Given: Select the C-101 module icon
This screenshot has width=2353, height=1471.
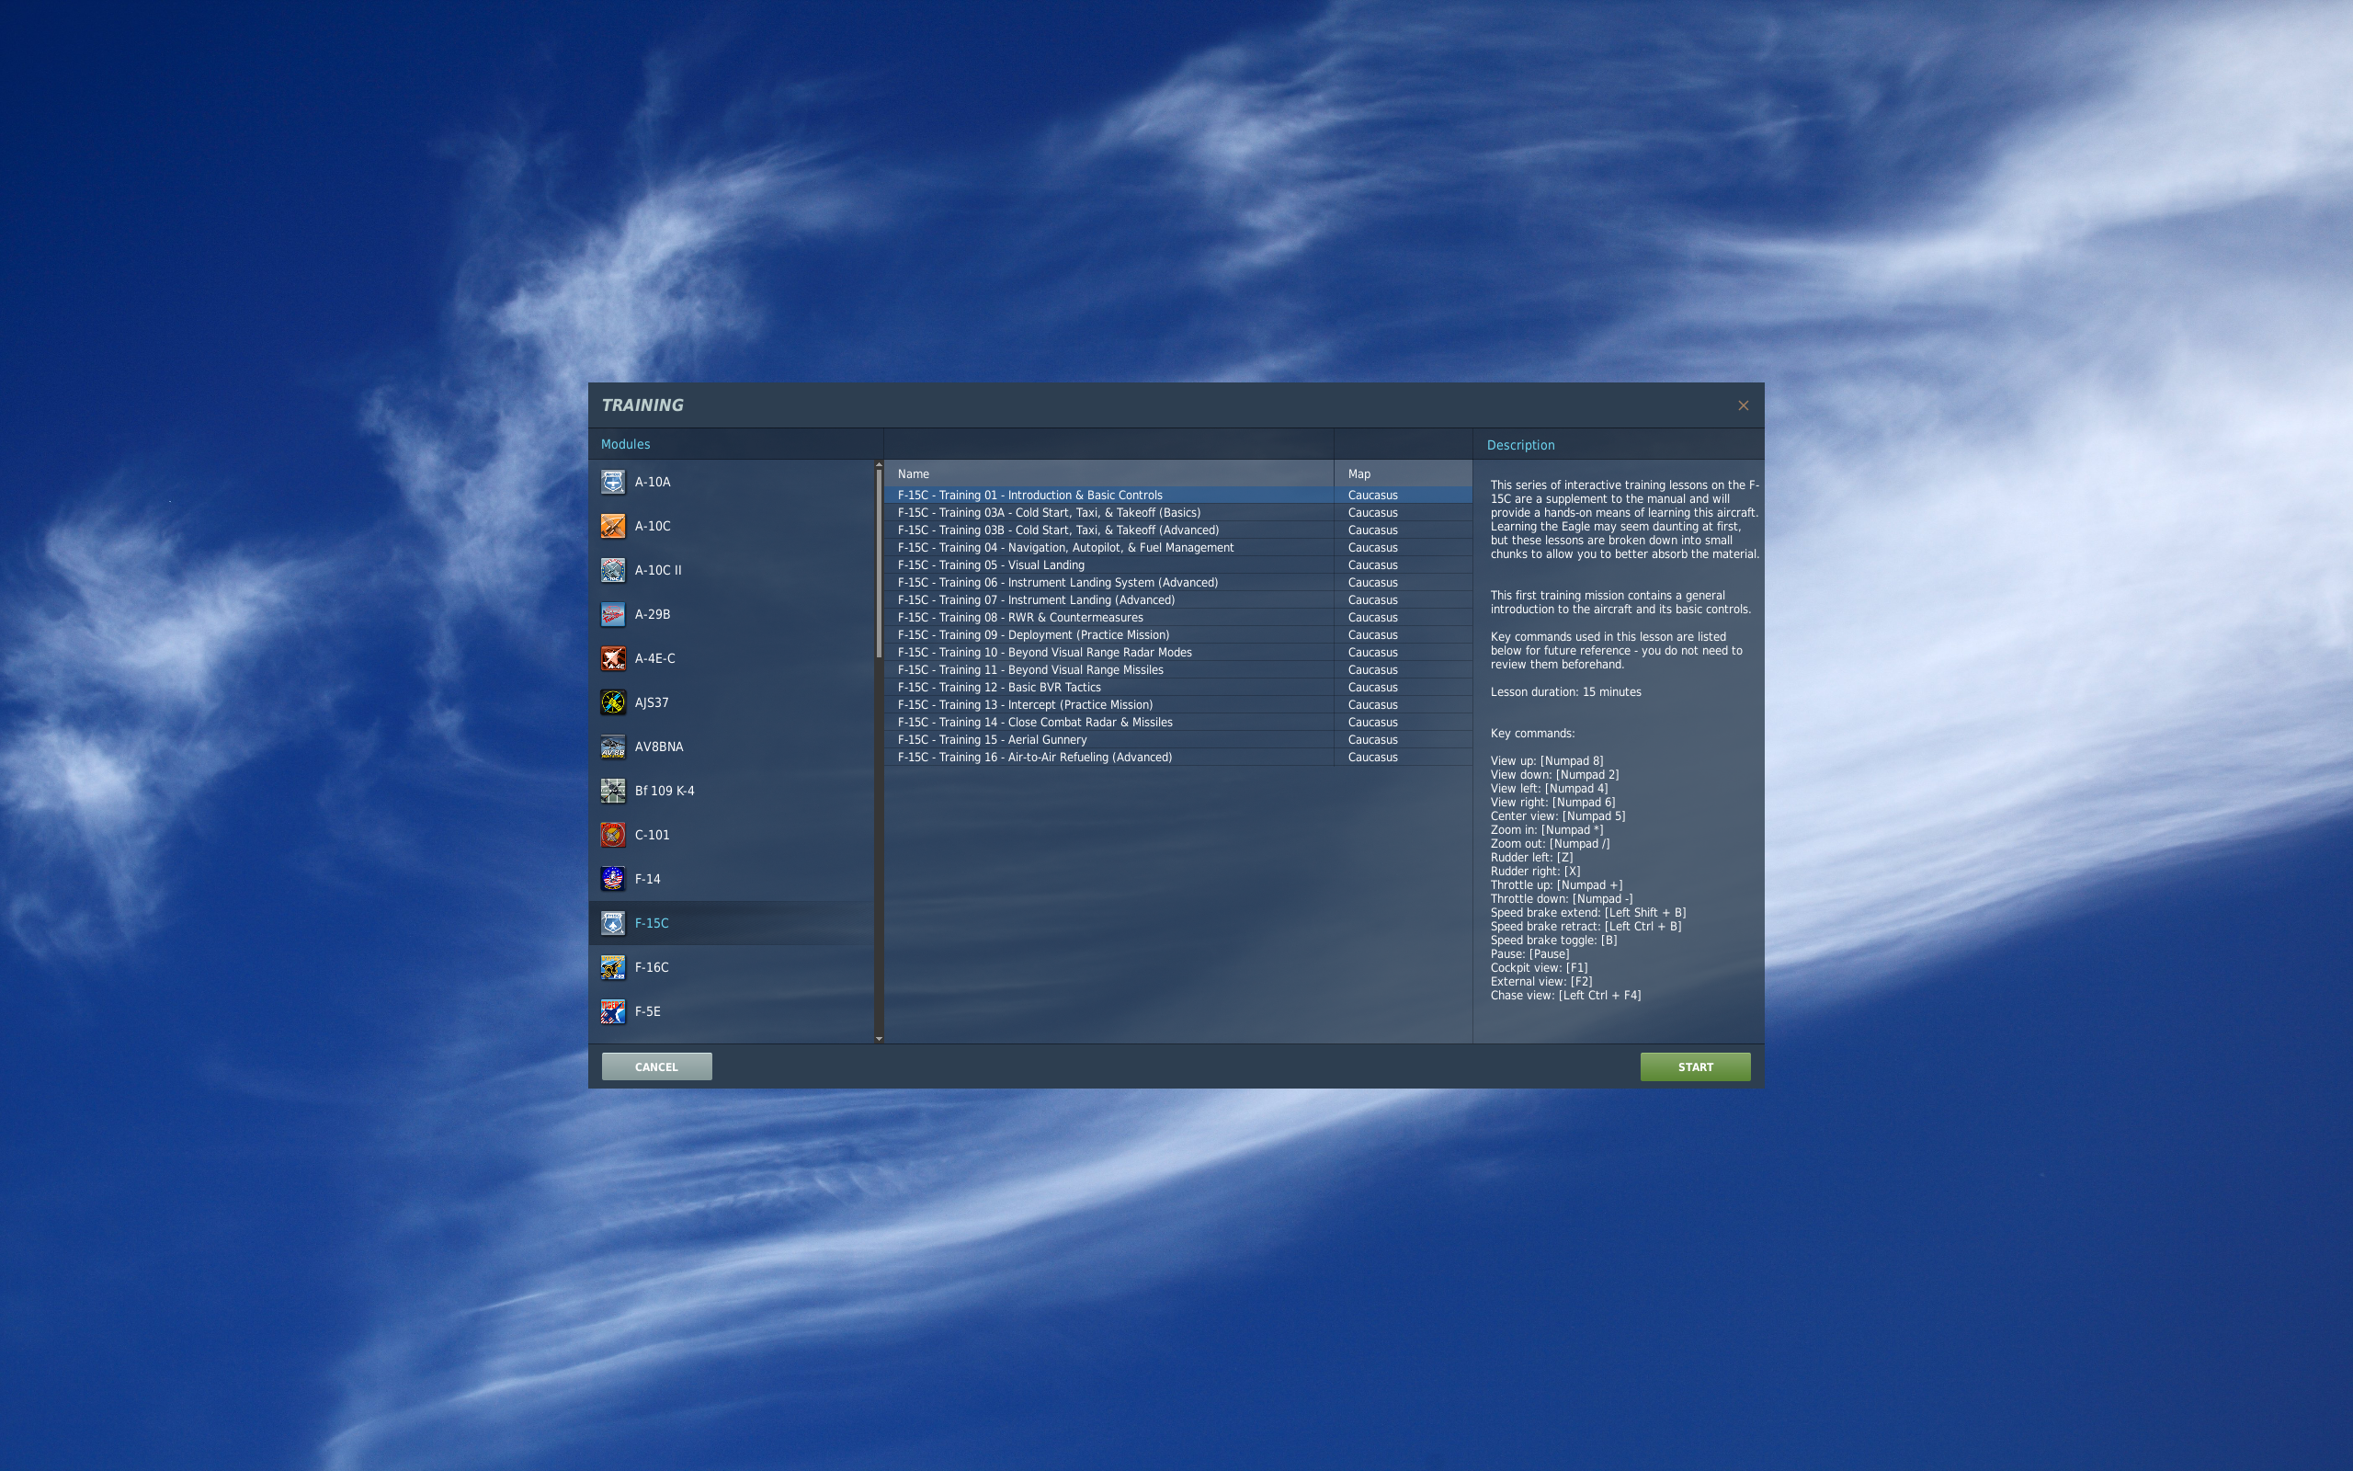Looking at the screenshot, I should coord(612,835).
